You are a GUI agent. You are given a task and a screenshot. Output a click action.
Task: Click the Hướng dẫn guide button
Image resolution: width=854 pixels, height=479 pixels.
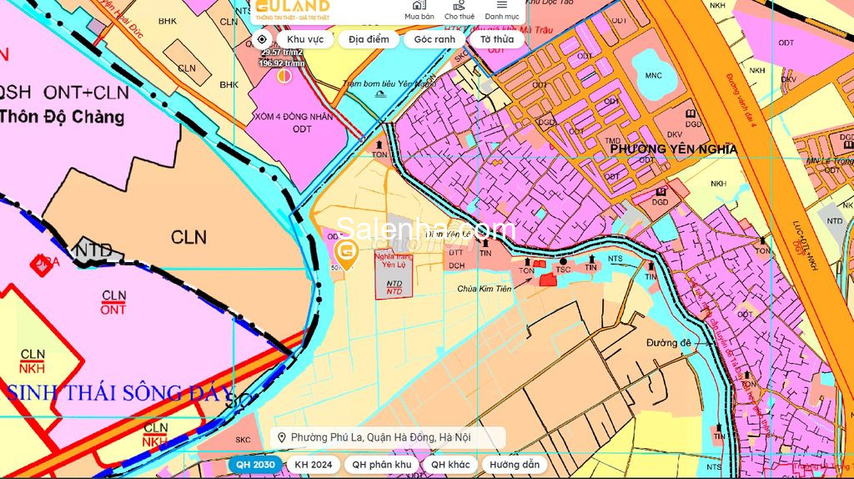[515, 465]
